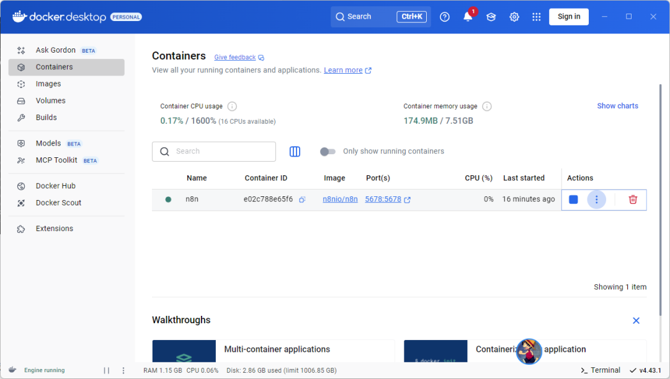Sort by the Name column header
Image resolution: width=670 pixels, height=379 pixels.
(x=197, y=178)
